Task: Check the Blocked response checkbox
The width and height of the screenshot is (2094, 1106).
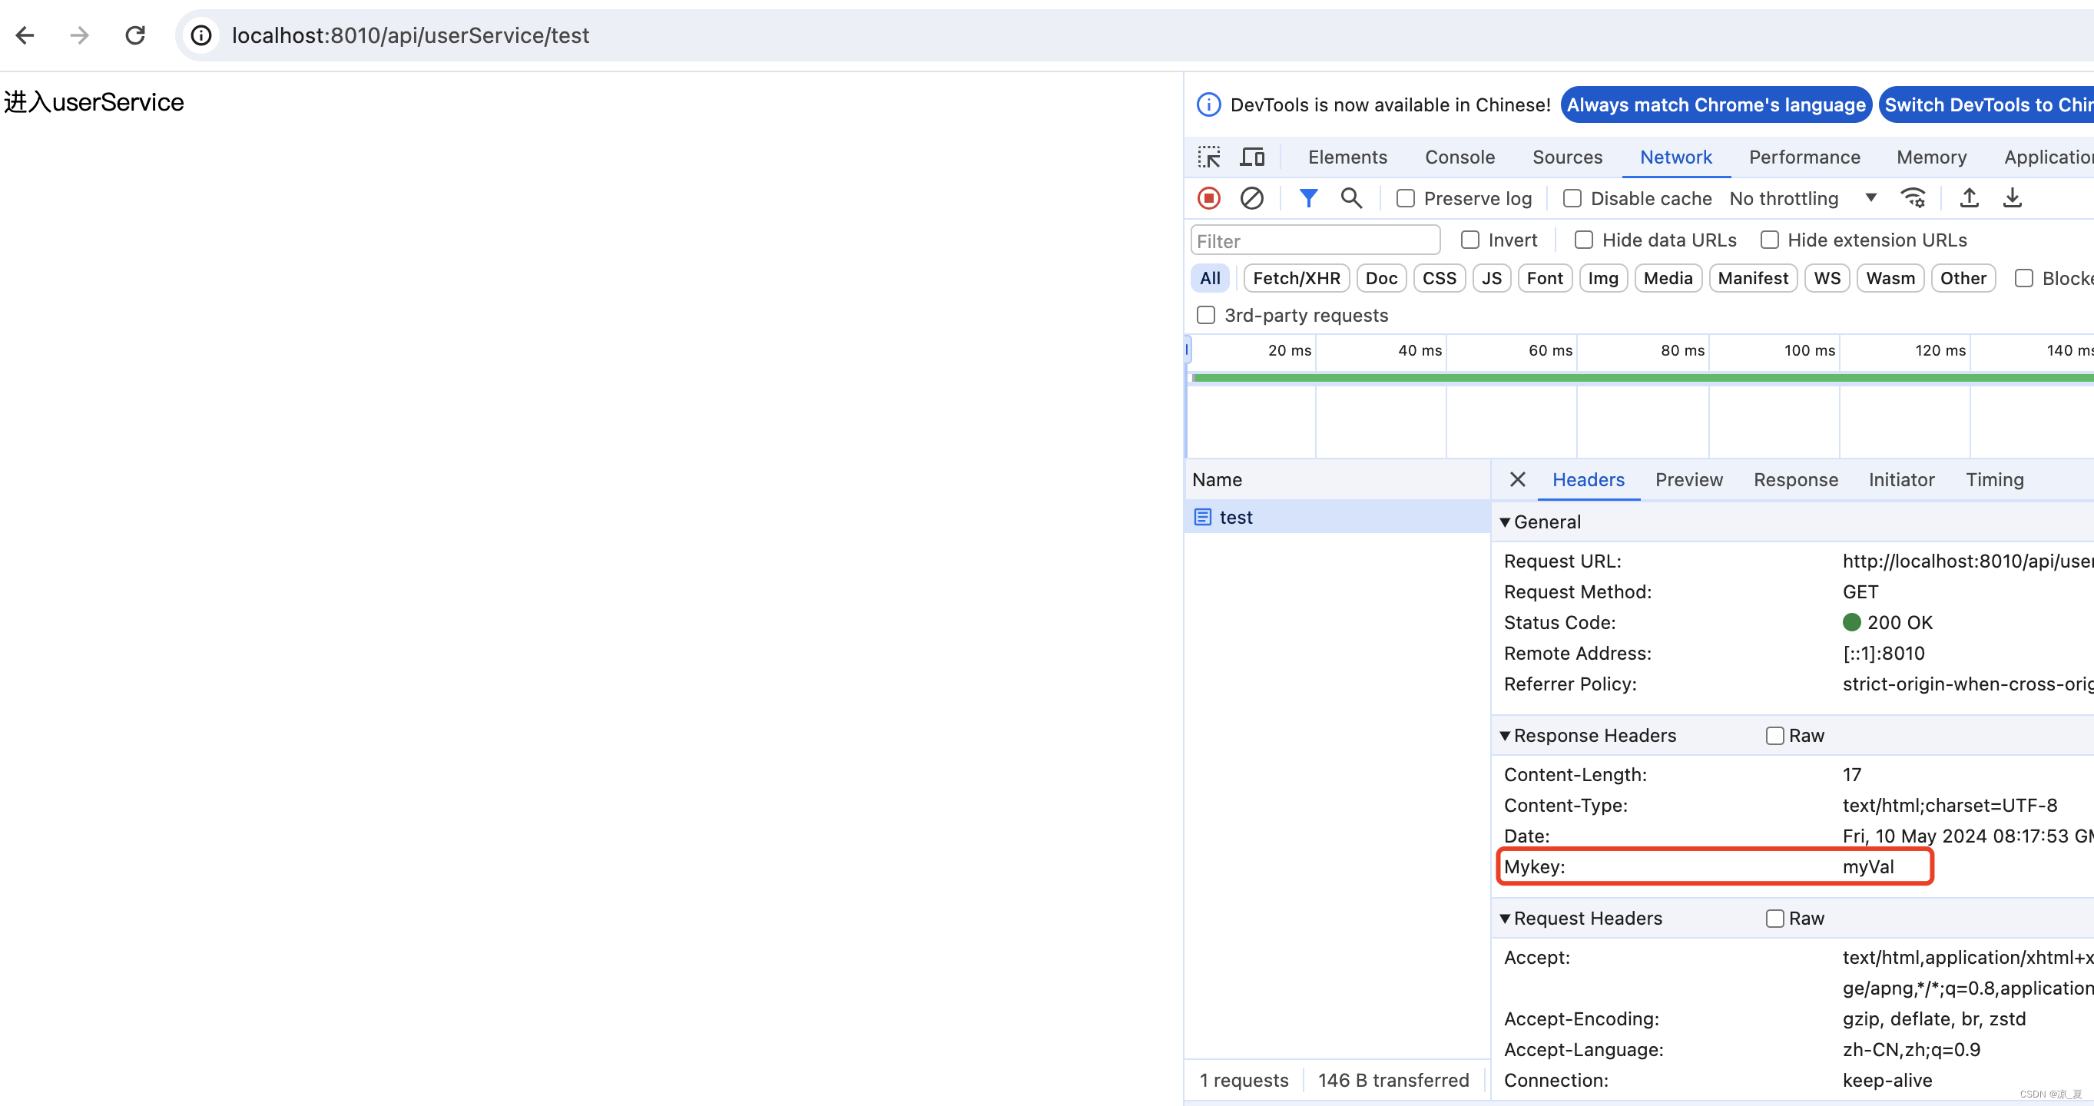Action: 2024,279
